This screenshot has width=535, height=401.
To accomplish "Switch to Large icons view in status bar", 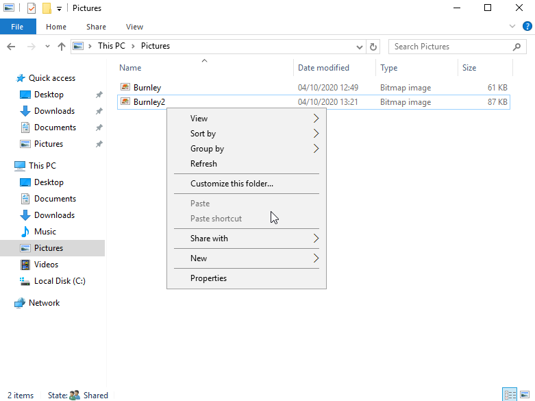I will 525,395.
